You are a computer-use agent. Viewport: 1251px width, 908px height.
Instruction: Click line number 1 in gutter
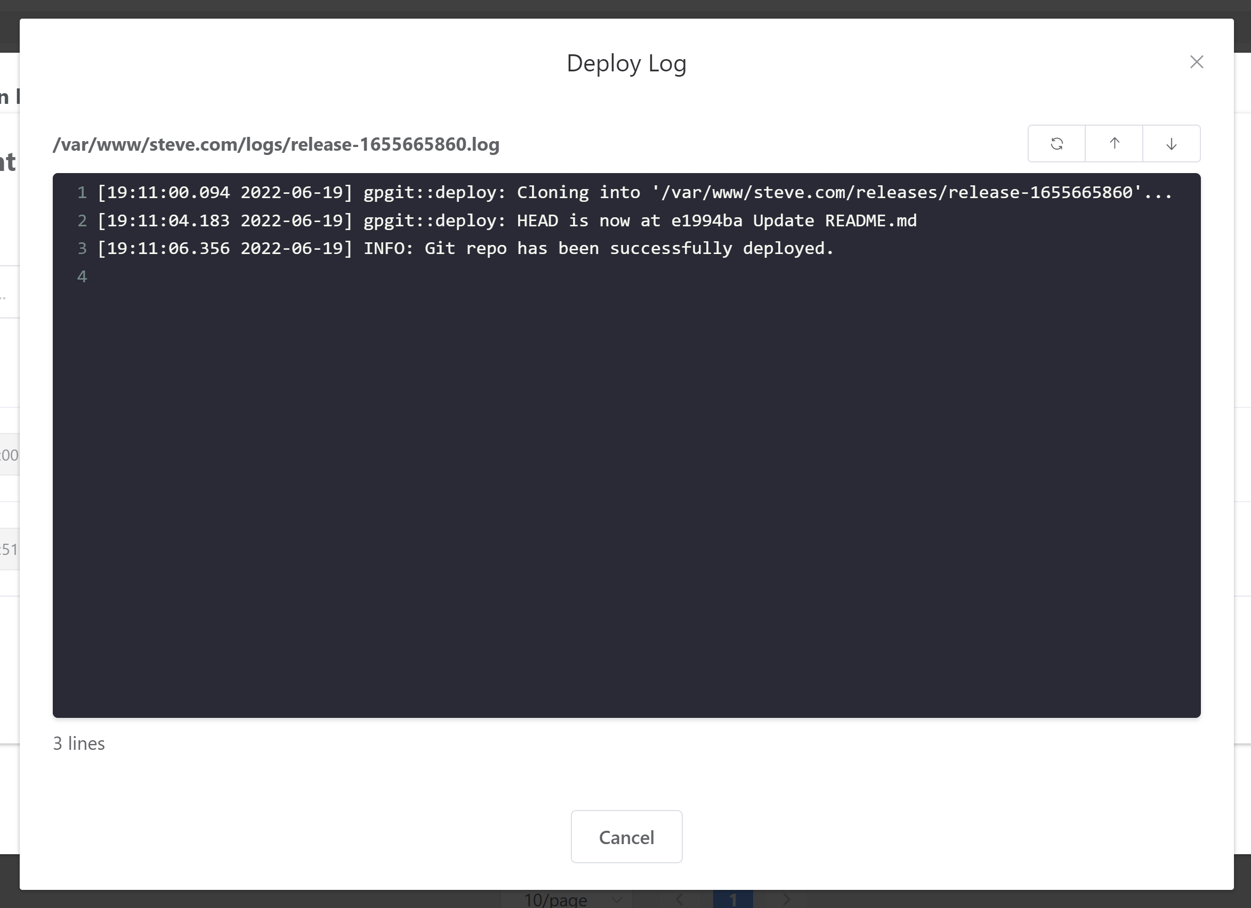82,193
